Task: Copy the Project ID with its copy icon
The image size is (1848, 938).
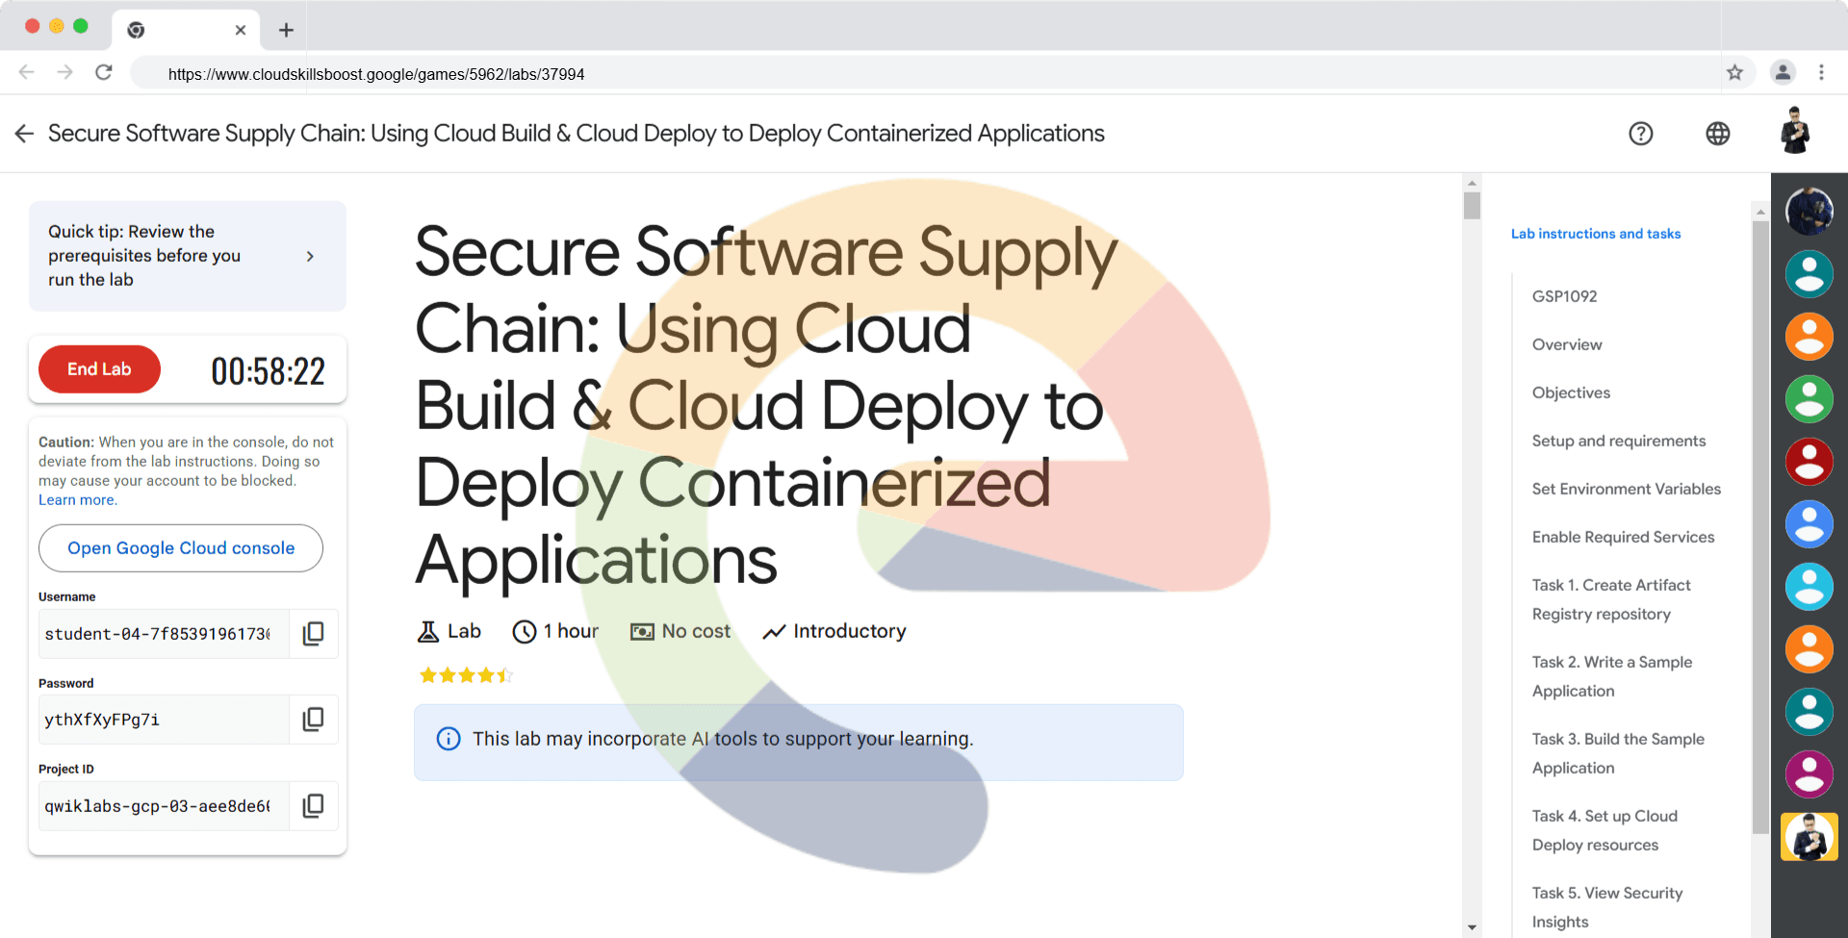Action: click(x=313, y=805)
